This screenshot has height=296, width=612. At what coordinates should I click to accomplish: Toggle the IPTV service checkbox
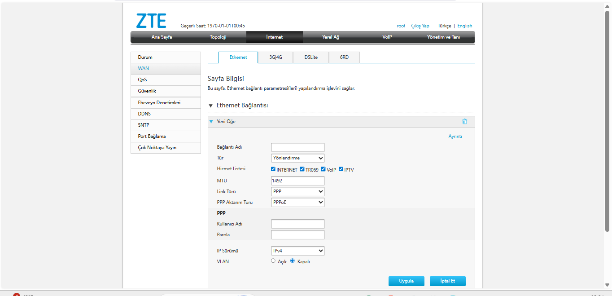(x=341, y=169)
